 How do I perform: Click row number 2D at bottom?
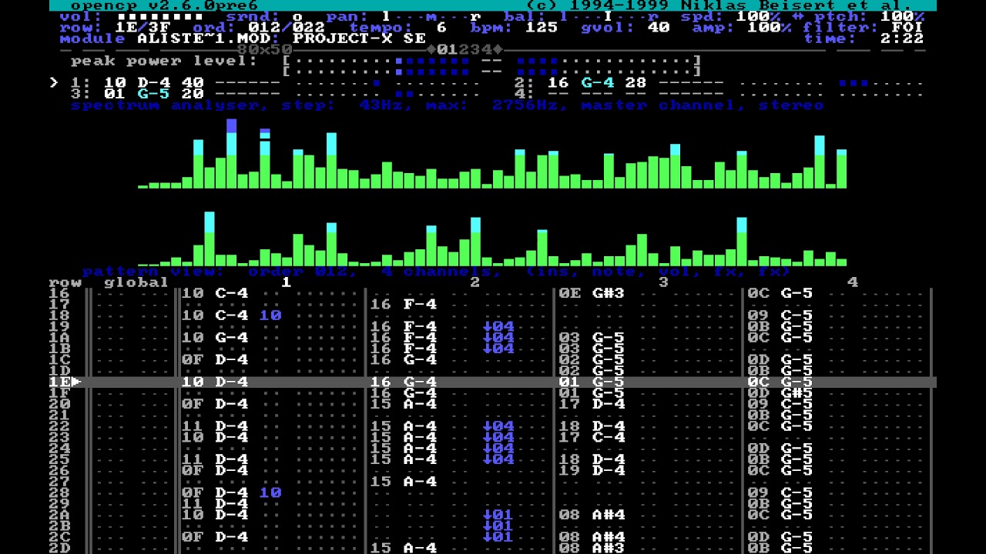[60, 548]
